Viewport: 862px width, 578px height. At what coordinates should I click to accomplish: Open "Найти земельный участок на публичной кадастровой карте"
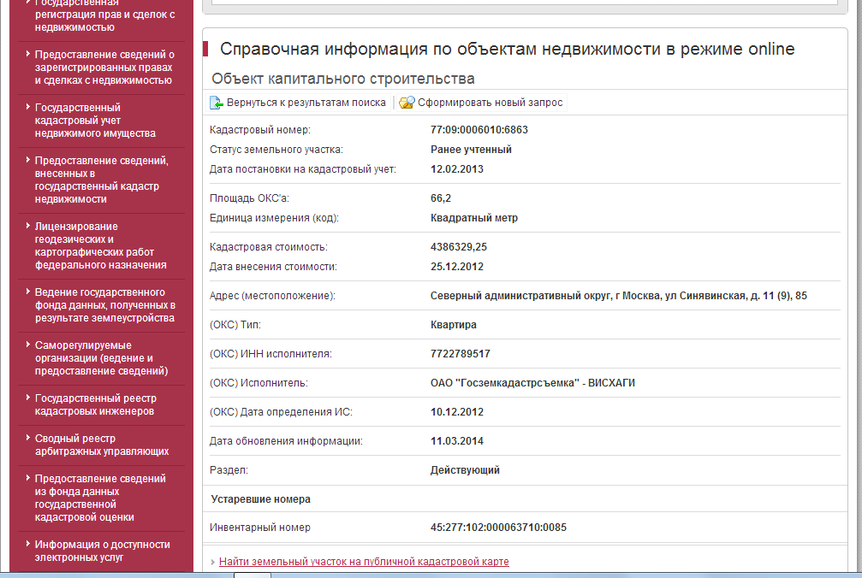point(364,562)
